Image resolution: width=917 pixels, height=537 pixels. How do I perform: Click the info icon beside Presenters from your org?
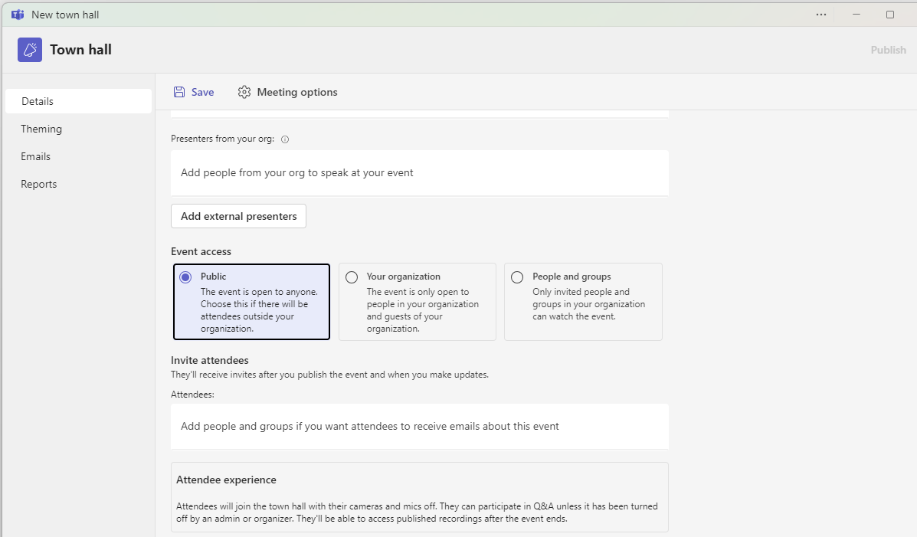(284, 139)
